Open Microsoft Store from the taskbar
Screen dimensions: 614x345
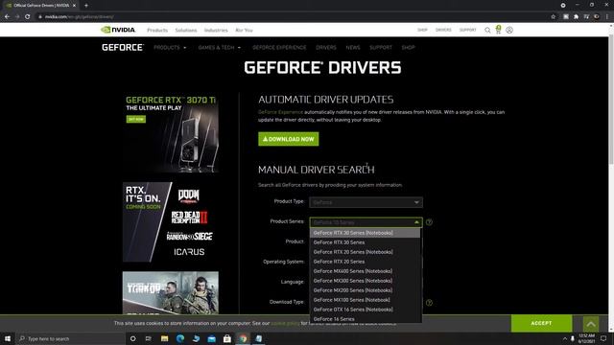click(227, 338)
